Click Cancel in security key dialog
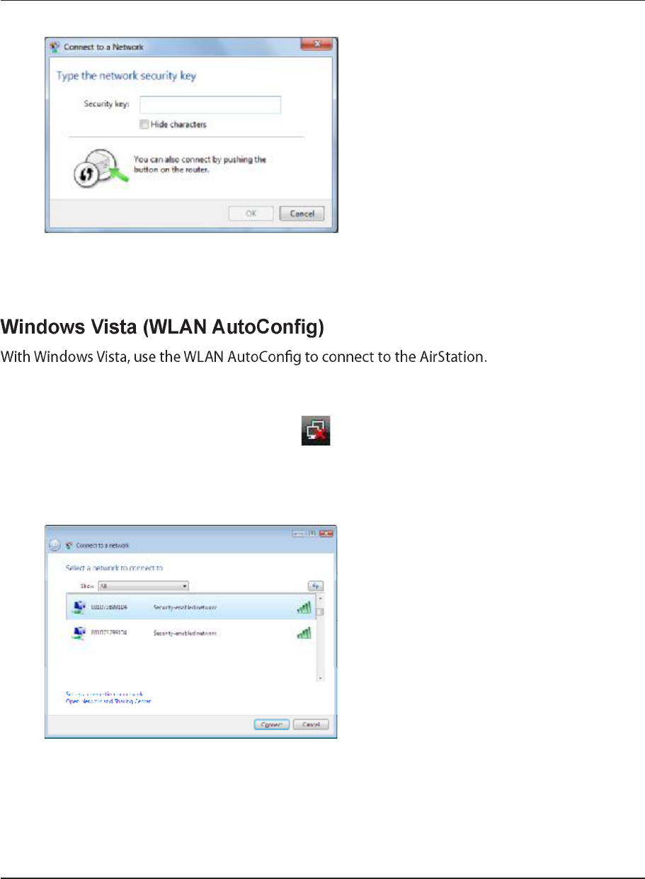 point(302,213)
